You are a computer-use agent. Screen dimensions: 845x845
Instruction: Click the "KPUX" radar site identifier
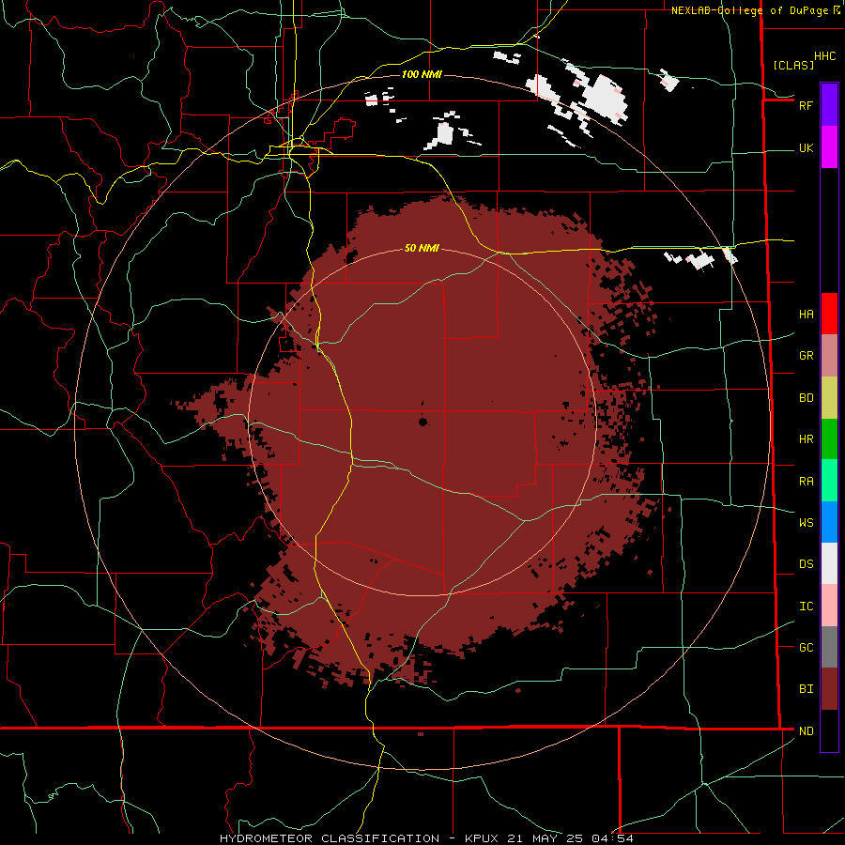pyautogui.click(x=482, y=838)
